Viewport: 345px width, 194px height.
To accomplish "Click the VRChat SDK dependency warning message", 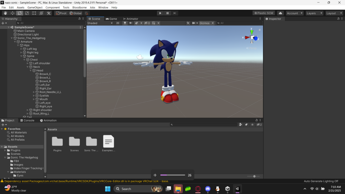I will click(87, 181).
